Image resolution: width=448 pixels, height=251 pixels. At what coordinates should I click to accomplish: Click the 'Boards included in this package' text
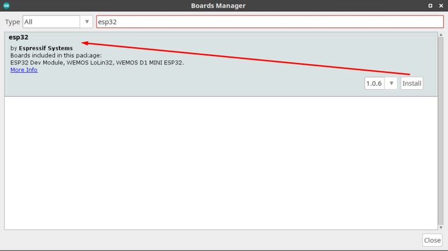(x=56, y=55)
